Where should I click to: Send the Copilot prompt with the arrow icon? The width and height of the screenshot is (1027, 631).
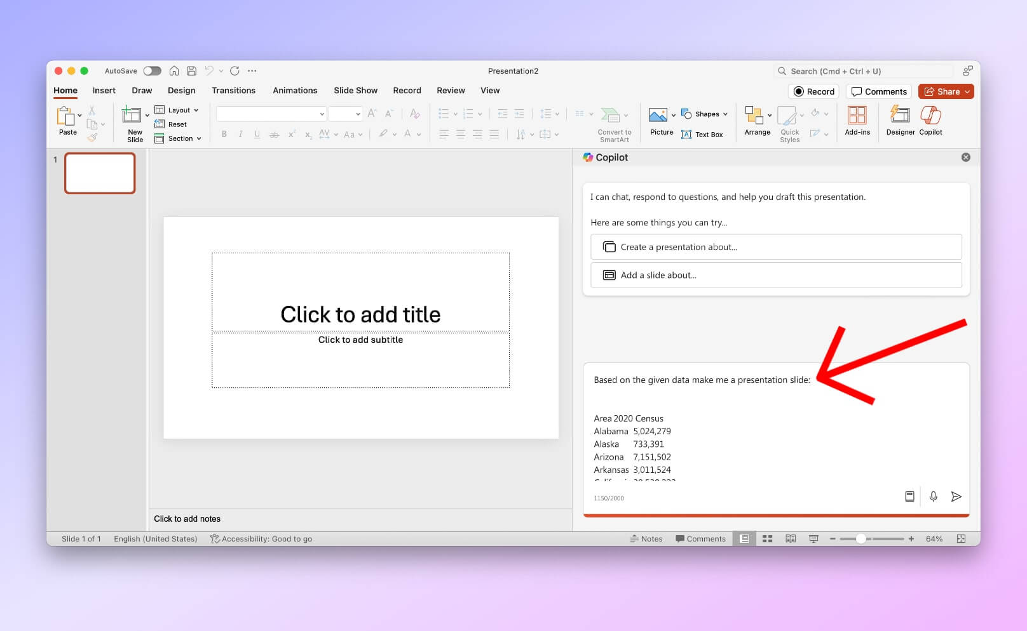point(956,497)
